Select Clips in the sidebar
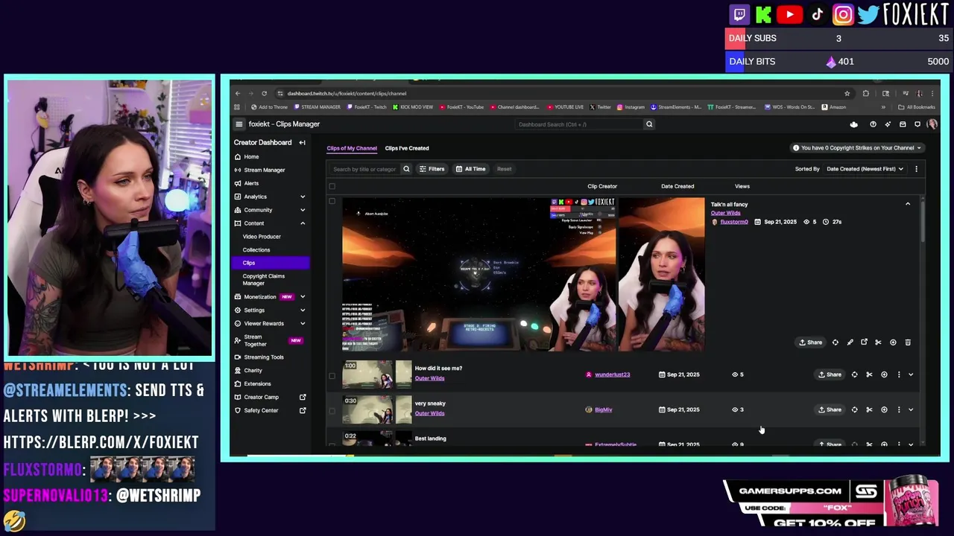This screenshot has width=954, height=536. 270,263
